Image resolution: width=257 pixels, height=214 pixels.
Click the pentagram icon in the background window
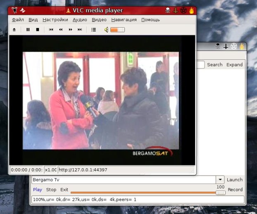tap(234, 46)
